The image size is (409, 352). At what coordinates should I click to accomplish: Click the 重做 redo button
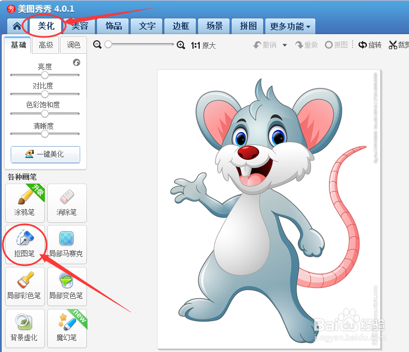click(x=306, y=45)
